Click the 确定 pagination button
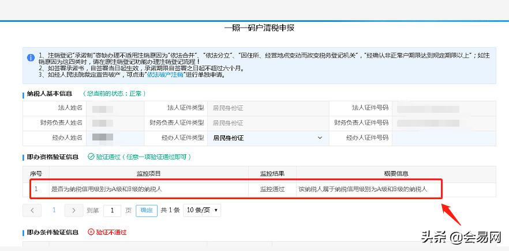Image resolution: width=509 pixels, height=251 pixels. pos(147,211)
